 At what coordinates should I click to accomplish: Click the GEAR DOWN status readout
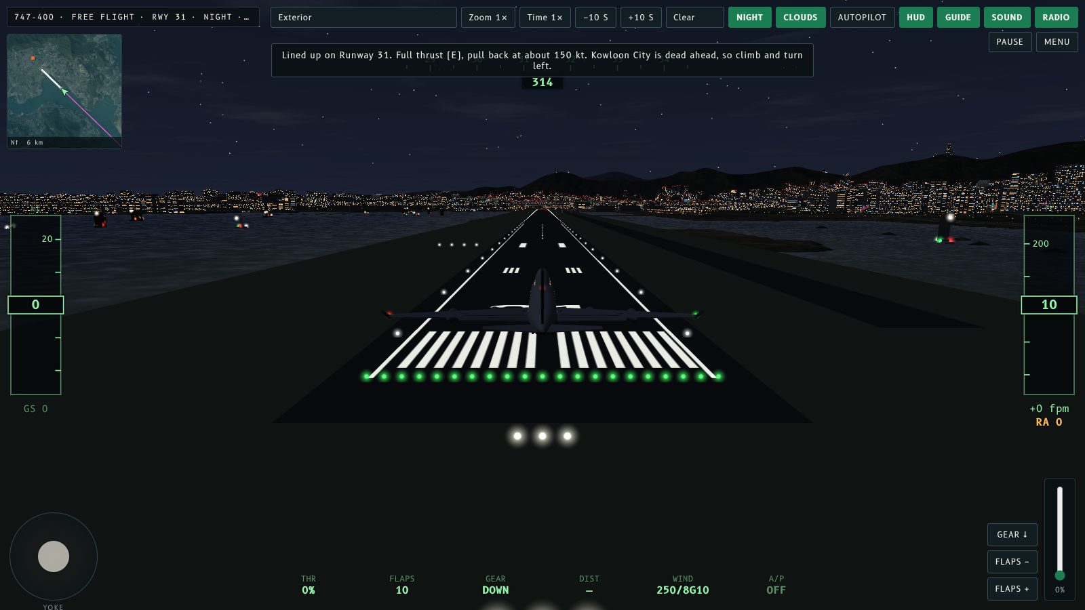[496, 585]
